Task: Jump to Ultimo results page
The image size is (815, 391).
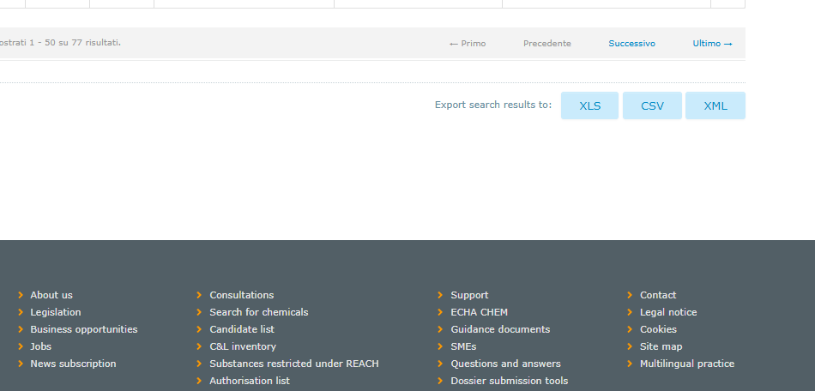Action: (x=712, y=44)
